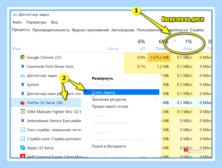Switch to the Автозагрузка tab

[123, 30]
